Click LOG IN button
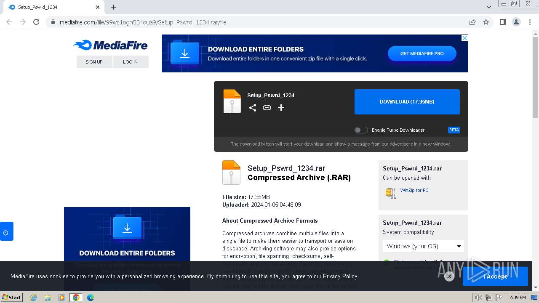Image resolution: width=539 pixels, height=303 pixels. (131, 62)
